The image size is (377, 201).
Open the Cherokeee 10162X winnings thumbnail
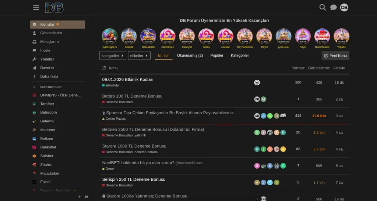[168, 36]
